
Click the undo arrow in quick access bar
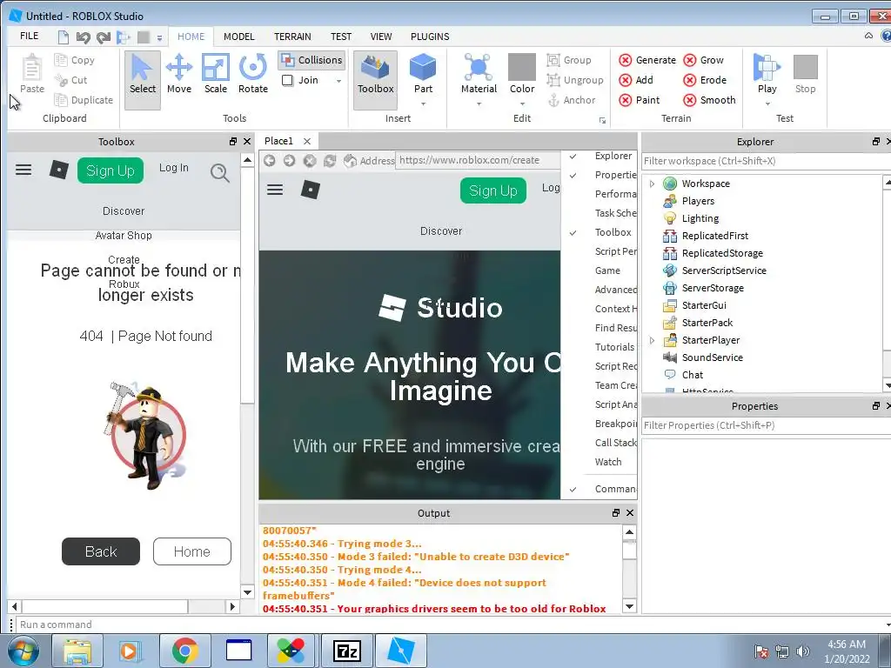click(x=83, y=37)
